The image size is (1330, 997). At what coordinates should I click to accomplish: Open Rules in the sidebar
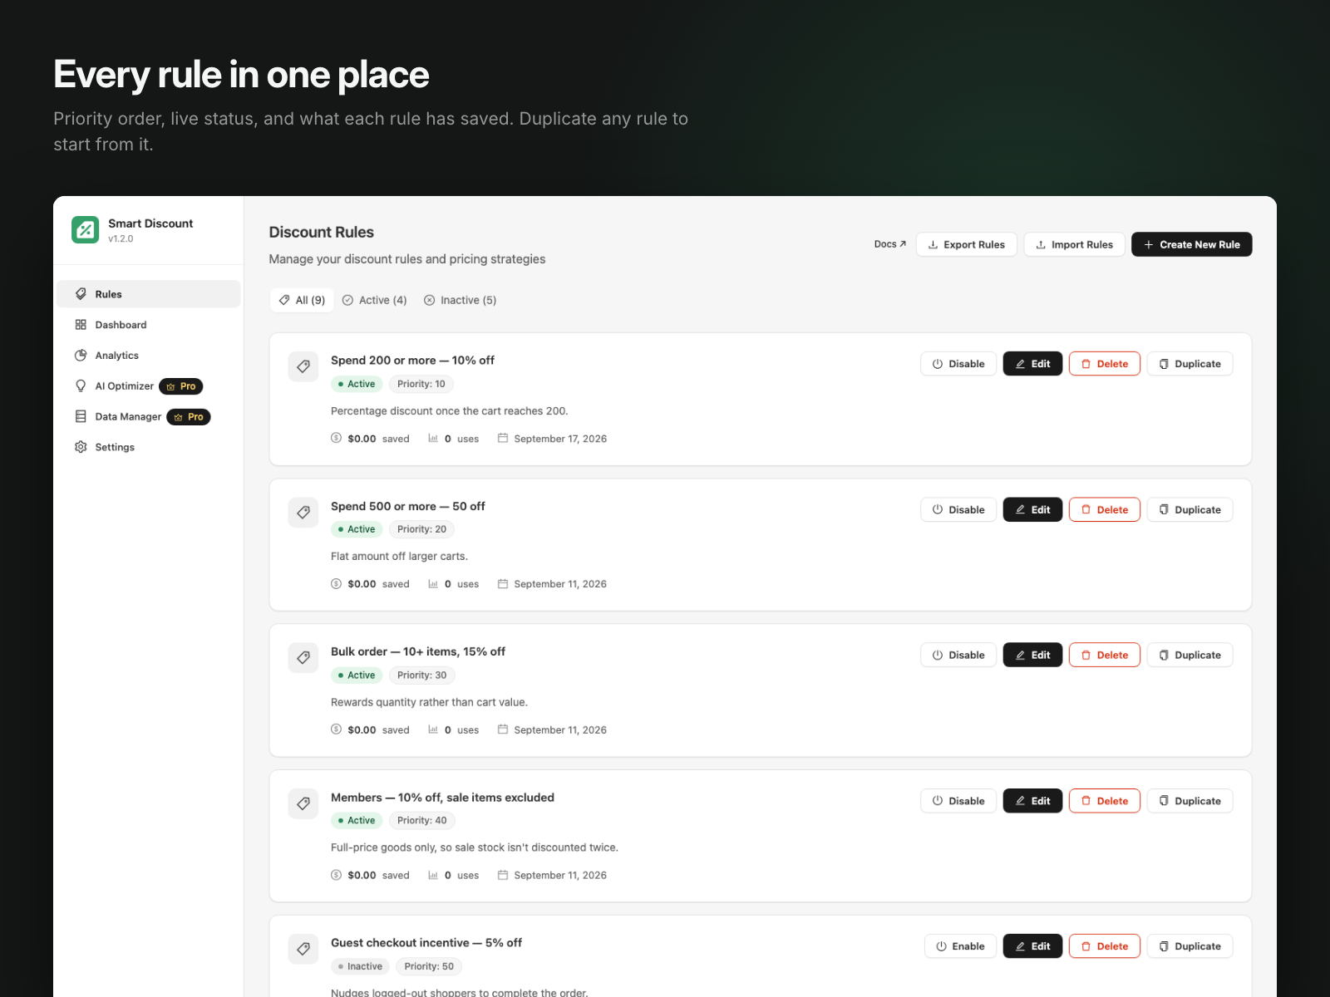[x=149, y=294]
